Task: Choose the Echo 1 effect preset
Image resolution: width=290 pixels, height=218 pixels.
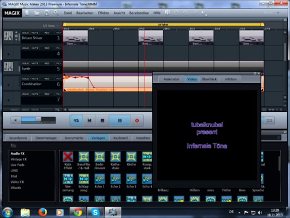Action: 100,178
